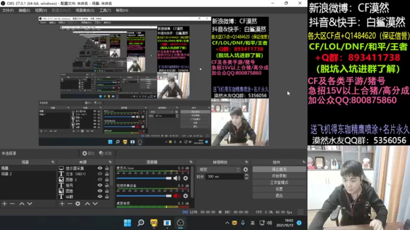Mute the 麦克风/Aux speaker icon
410x230 pixels.
tap(177, 178)
